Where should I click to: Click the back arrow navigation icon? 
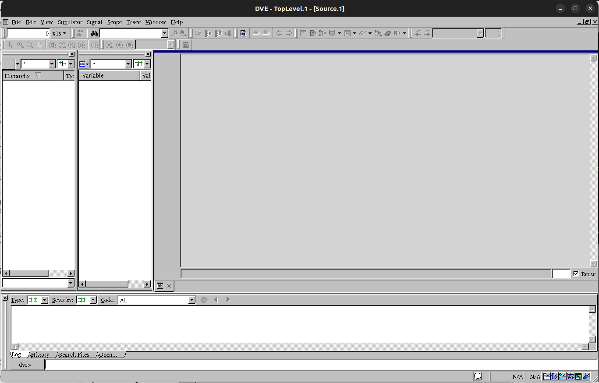tap(279, 33)
